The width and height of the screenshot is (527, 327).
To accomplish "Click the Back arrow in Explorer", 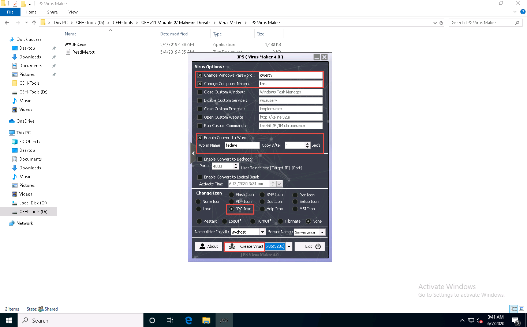I will click(x=7, y=23).
